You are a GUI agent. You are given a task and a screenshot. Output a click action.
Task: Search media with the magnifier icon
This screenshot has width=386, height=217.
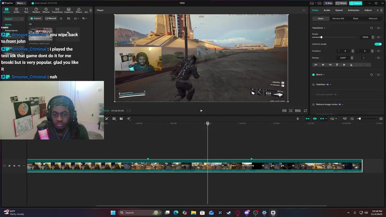[x=61, y=18]
